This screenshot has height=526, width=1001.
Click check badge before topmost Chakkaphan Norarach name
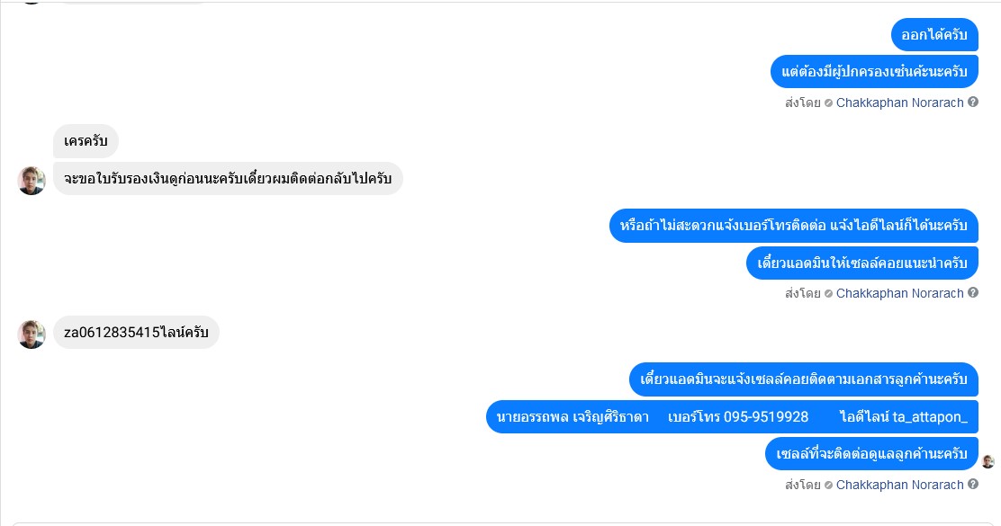point(828,103)
